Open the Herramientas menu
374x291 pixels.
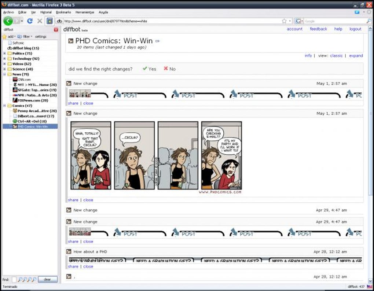[85, 12]
